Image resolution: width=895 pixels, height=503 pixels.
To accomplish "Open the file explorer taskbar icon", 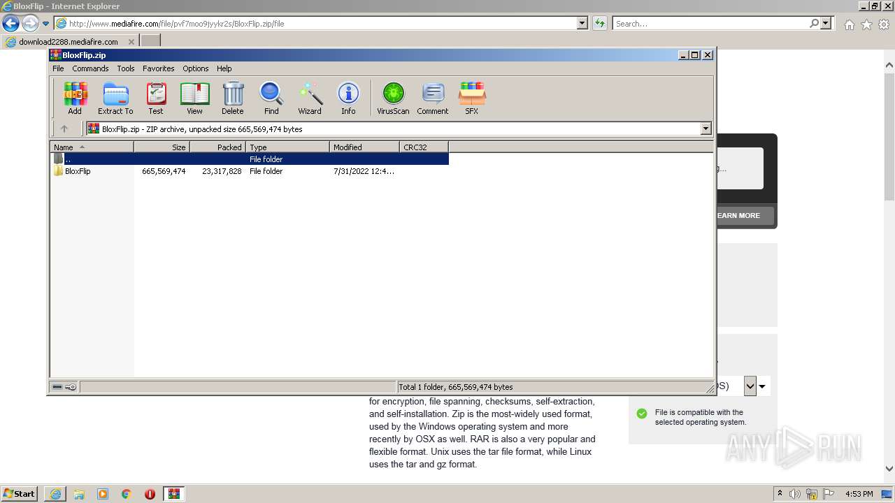I will [x=79, y=493].
